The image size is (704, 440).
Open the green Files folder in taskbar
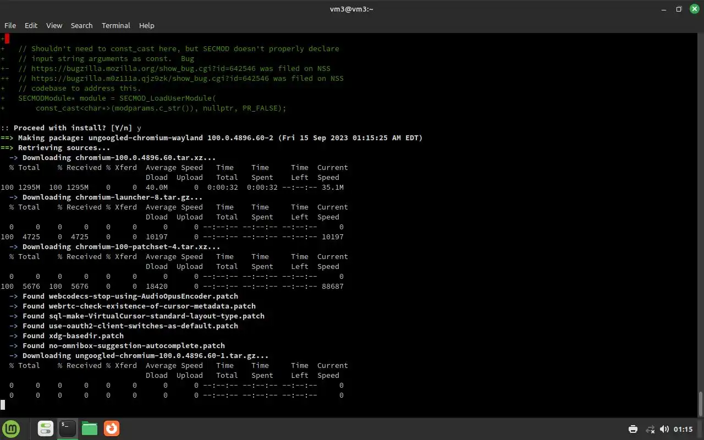pyautogui.click(x=90, y=428)
